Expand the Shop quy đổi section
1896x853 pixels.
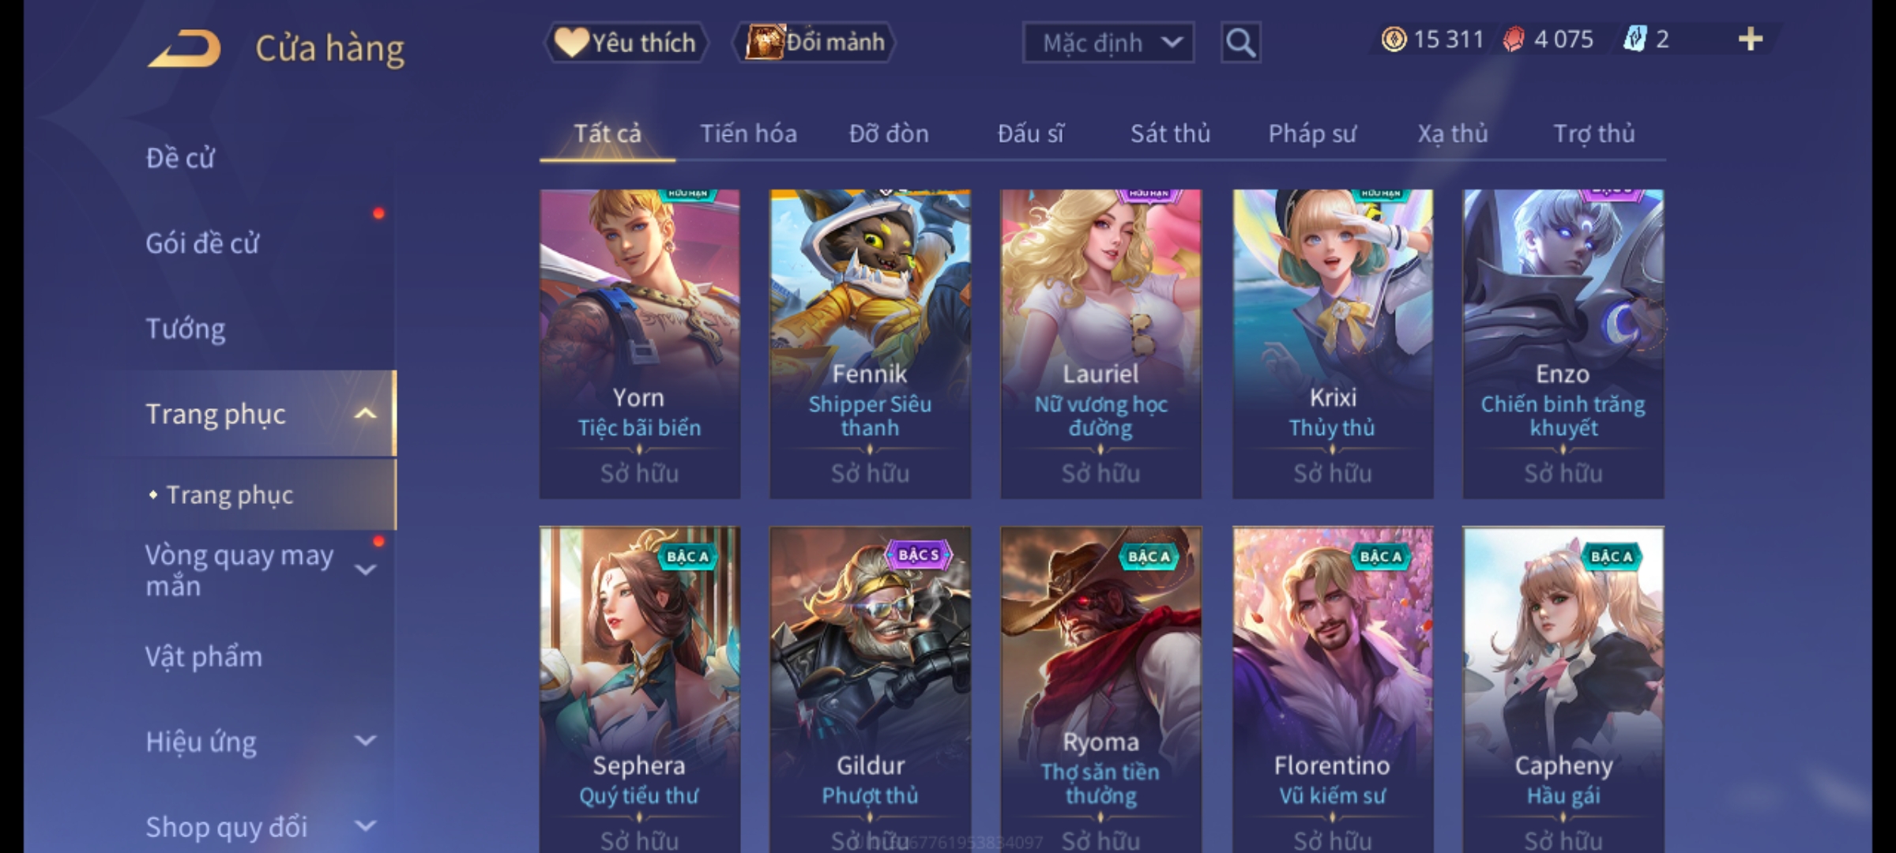365,826
